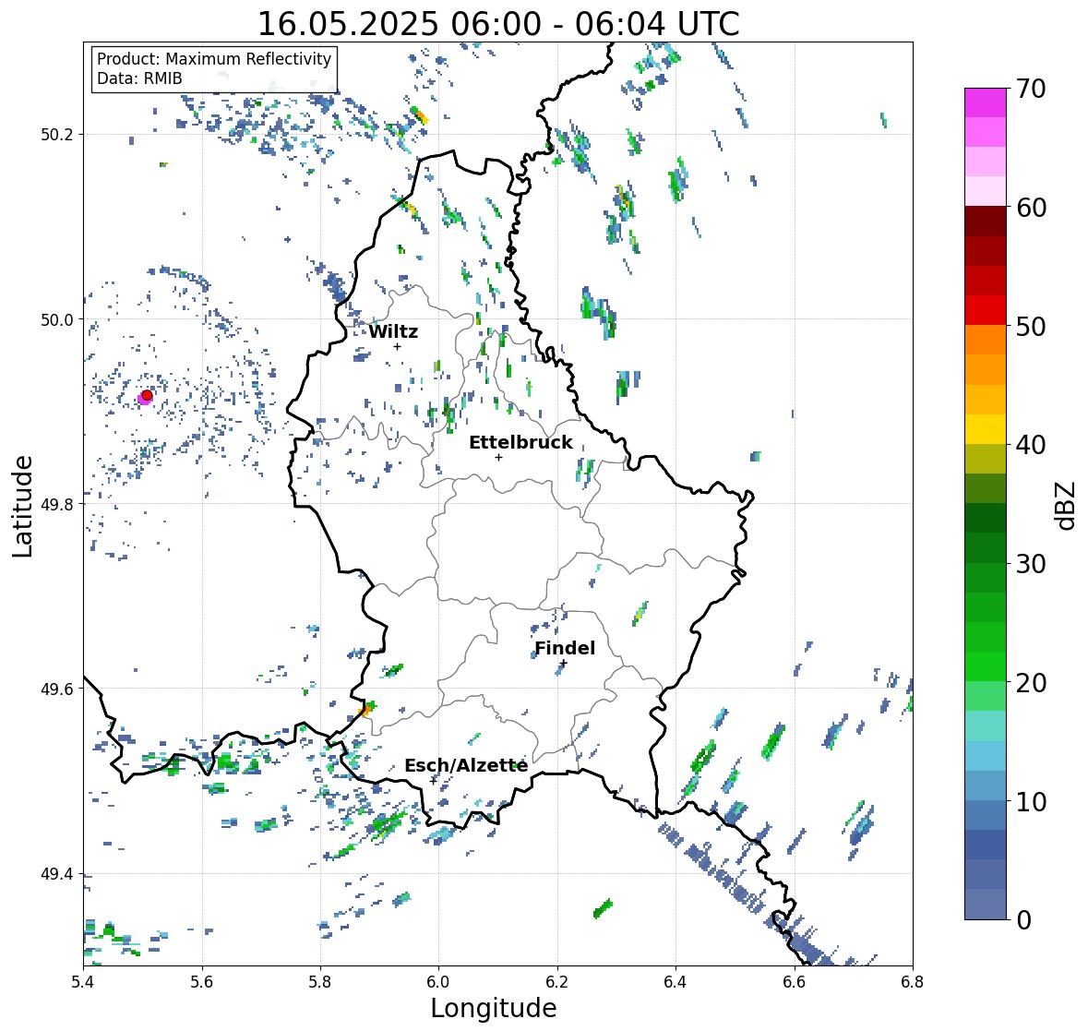
Task: Click the longitude 6.0 tick label
Action: click(438, 982)
